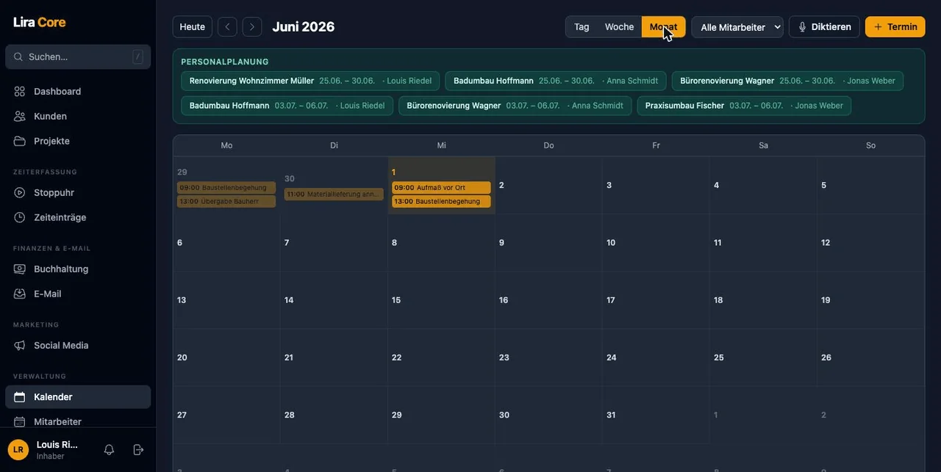Go to next month with right chevron
The width and height of the screenshot is (941, 472).
(x=252, y=27)
